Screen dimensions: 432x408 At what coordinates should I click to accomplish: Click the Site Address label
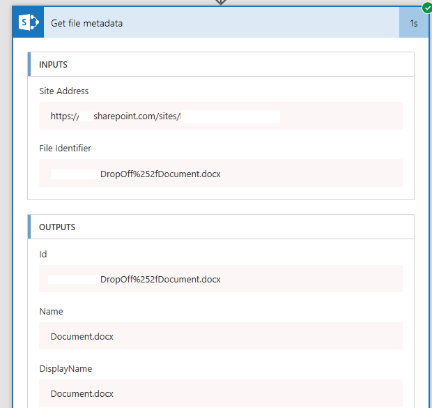[x=64, y=91]
